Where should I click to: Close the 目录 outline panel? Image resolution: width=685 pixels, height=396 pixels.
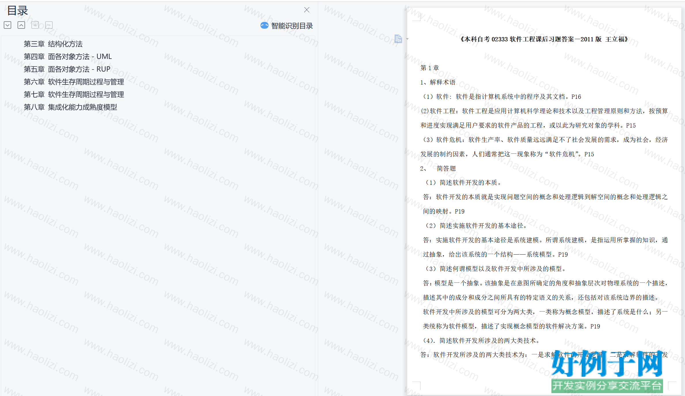click(x=307, y=10)
